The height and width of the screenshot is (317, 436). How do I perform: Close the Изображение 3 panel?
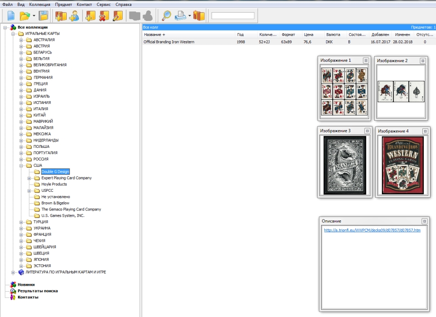click(367, 131)
